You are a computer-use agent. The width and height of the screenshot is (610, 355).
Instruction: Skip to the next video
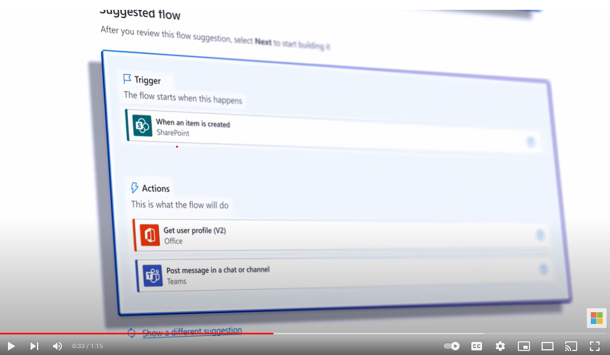click(x=34, y=346)
